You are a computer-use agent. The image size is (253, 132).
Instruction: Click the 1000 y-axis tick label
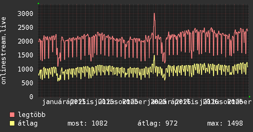tap(25, 69)
